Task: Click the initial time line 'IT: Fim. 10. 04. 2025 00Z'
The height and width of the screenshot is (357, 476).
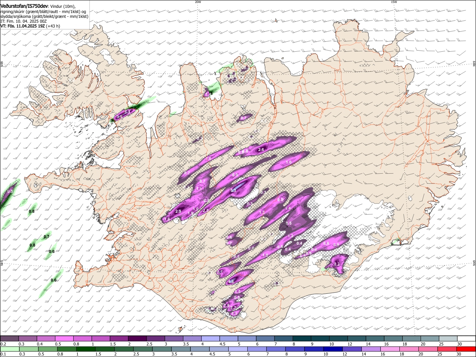Action: (x=23, y=21)
